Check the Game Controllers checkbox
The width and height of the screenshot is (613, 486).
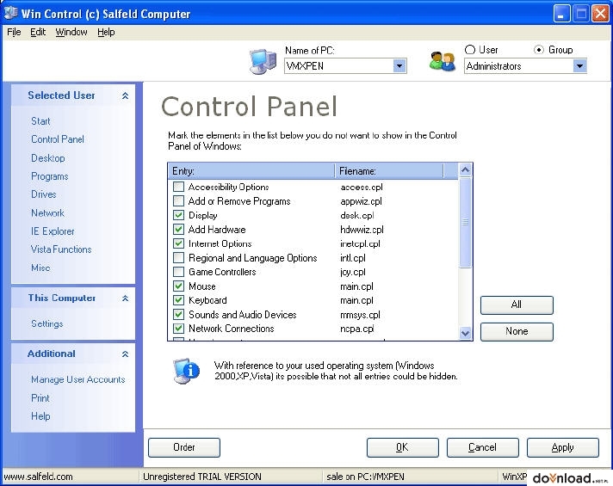[179, 272]
